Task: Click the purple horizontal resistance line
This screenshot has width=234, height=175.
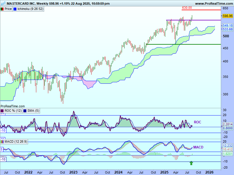Action: click(193, 20)
